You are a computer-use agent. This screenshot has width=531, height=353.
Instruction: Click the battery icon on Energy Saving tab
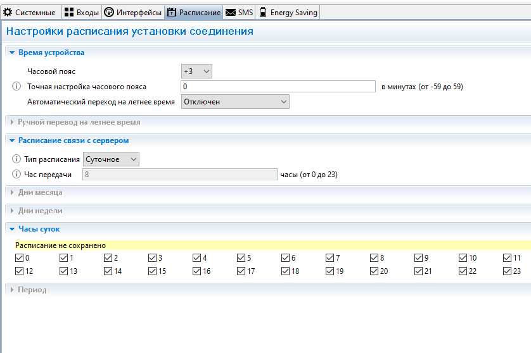263,13
